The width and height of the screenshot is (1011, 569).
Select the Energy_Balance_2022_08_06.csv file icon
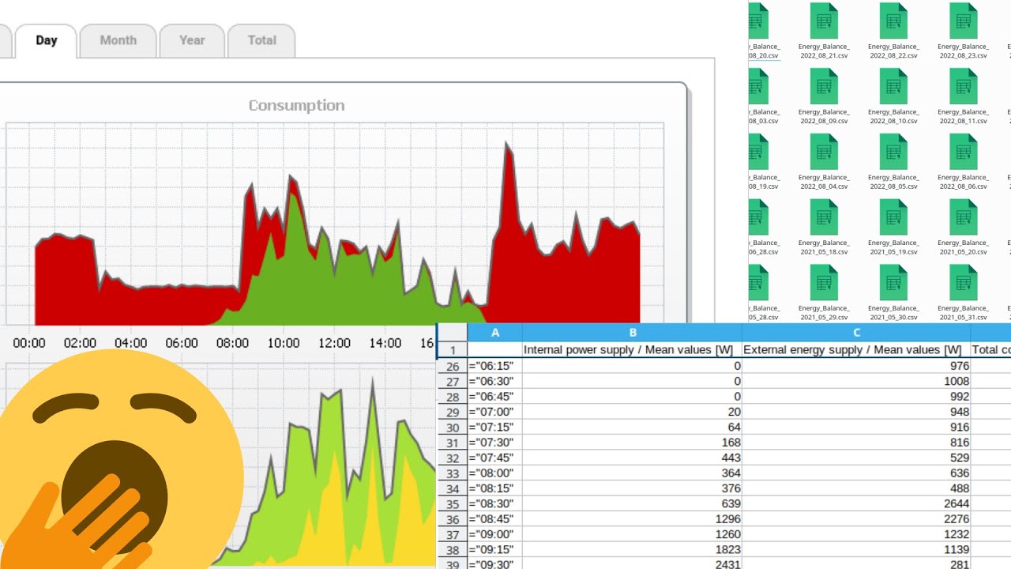(963, 152)
